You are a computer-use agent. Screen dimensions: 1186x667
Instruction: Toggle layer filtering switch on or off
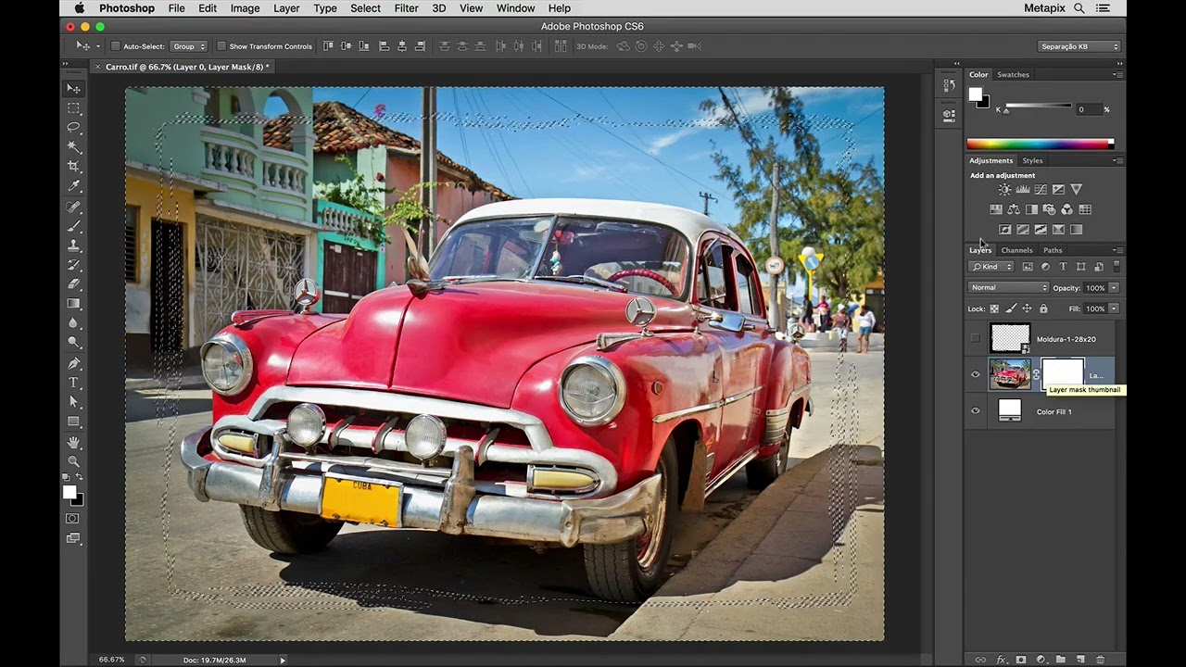(x=1116, y=267)
